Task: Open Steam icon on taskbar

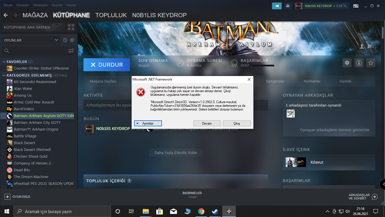Action: tap(215, 211)
